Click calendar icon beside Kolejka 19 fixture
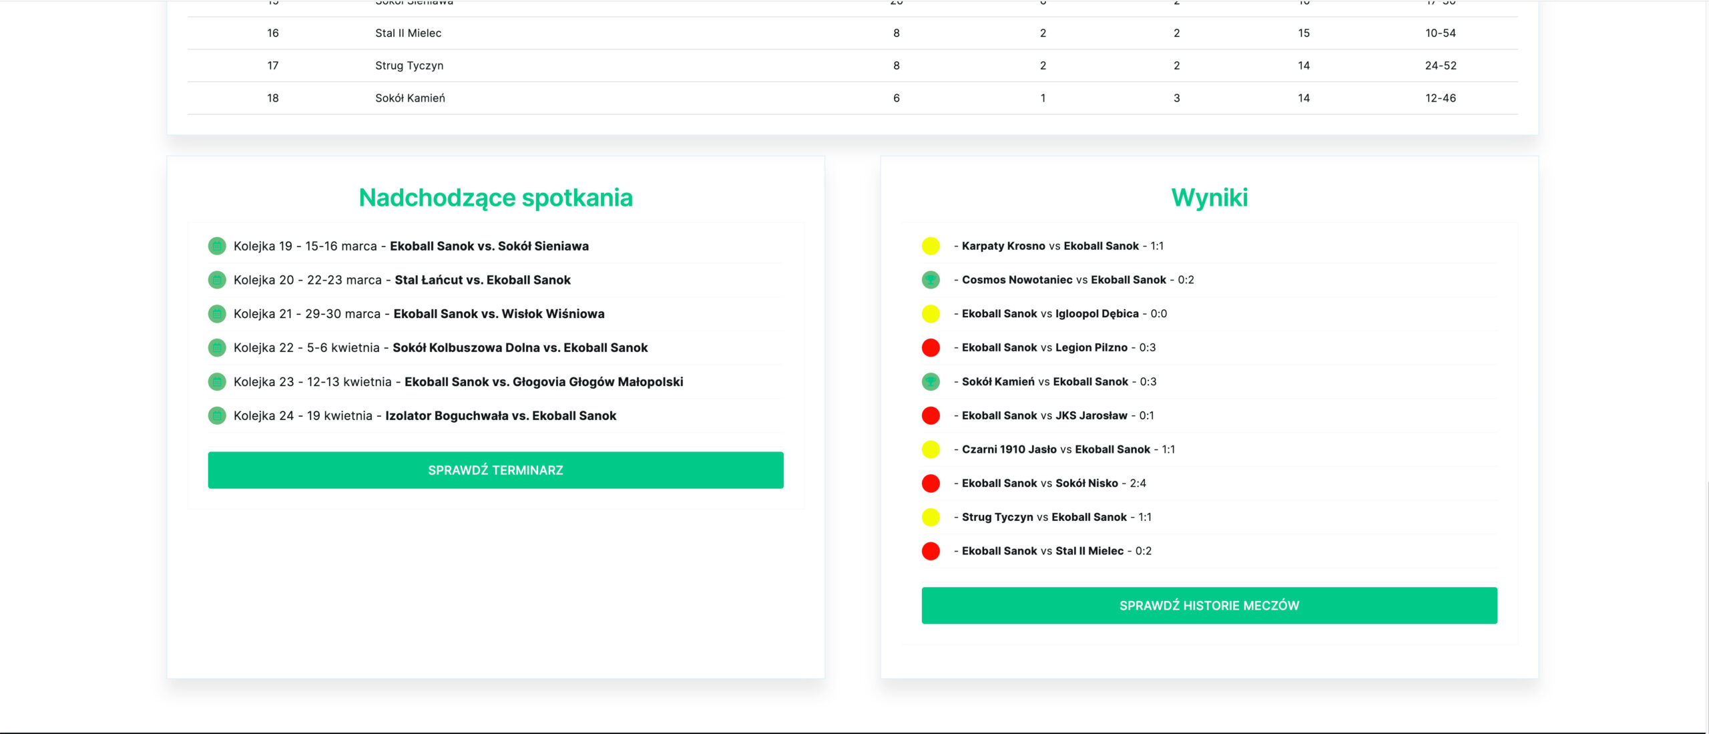1709x734 pixels. pyautogui.click(x=217, y=246)
